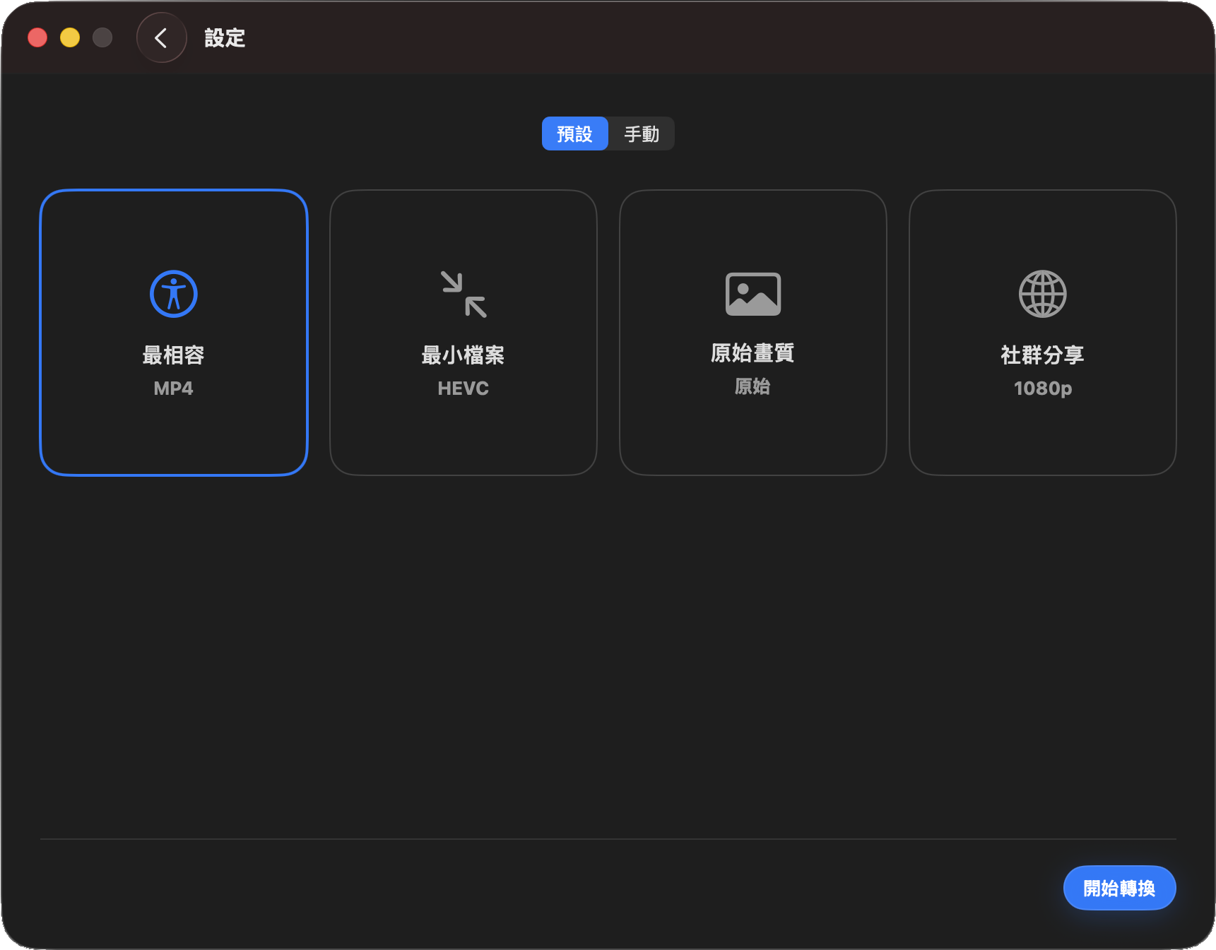The width and height of the screenshot is (1216, 950).
Task: Close the window with red button
Action: (x=37, y=37)
